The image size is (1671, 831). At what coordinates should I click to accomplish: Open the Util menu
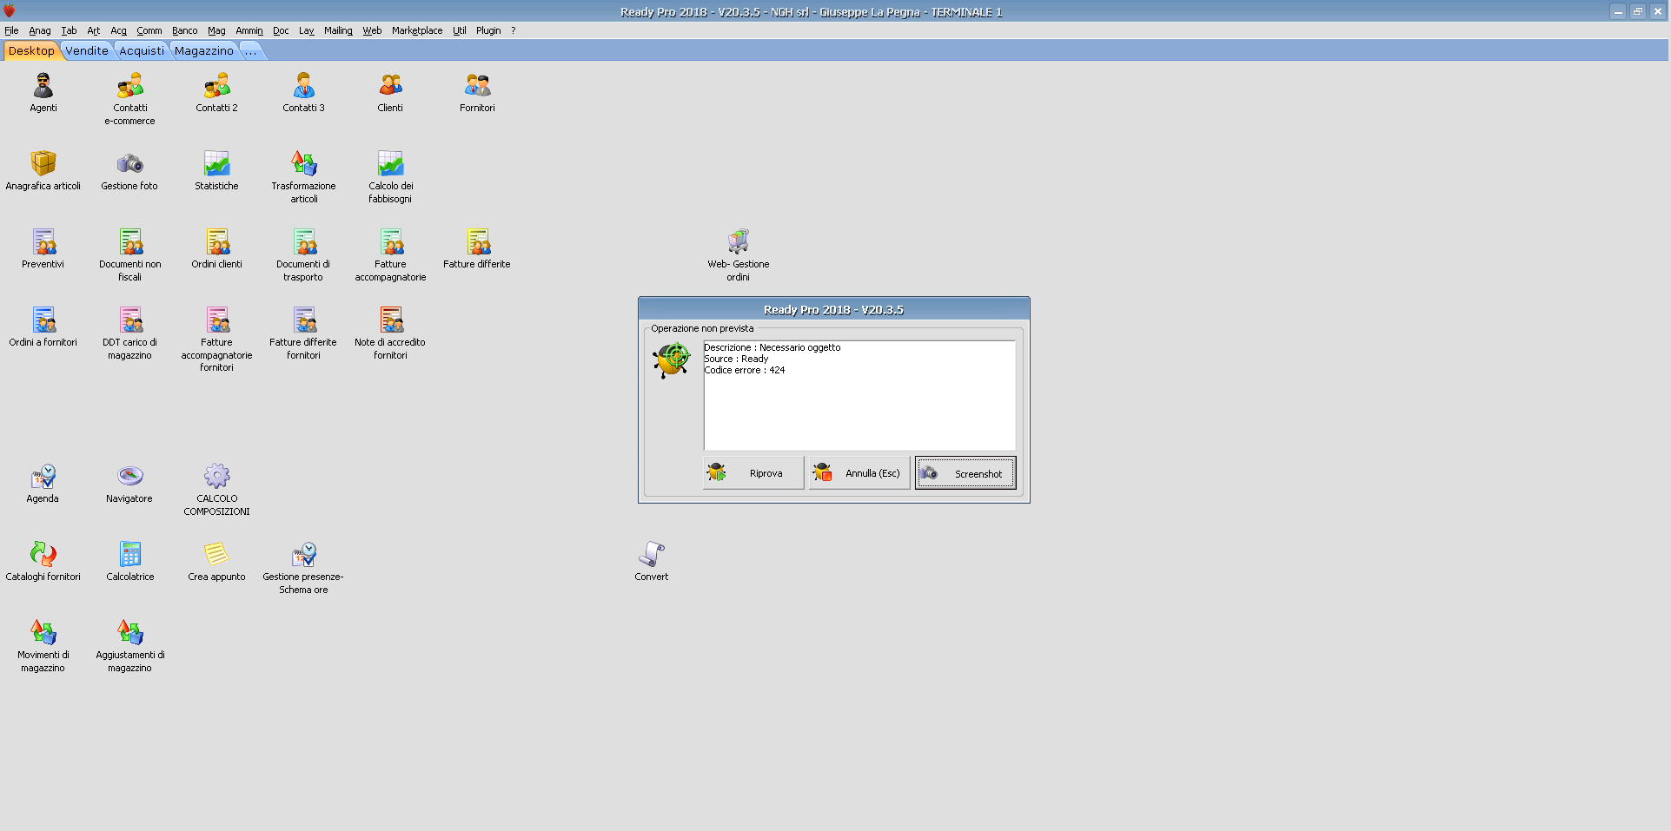(460, 30)
